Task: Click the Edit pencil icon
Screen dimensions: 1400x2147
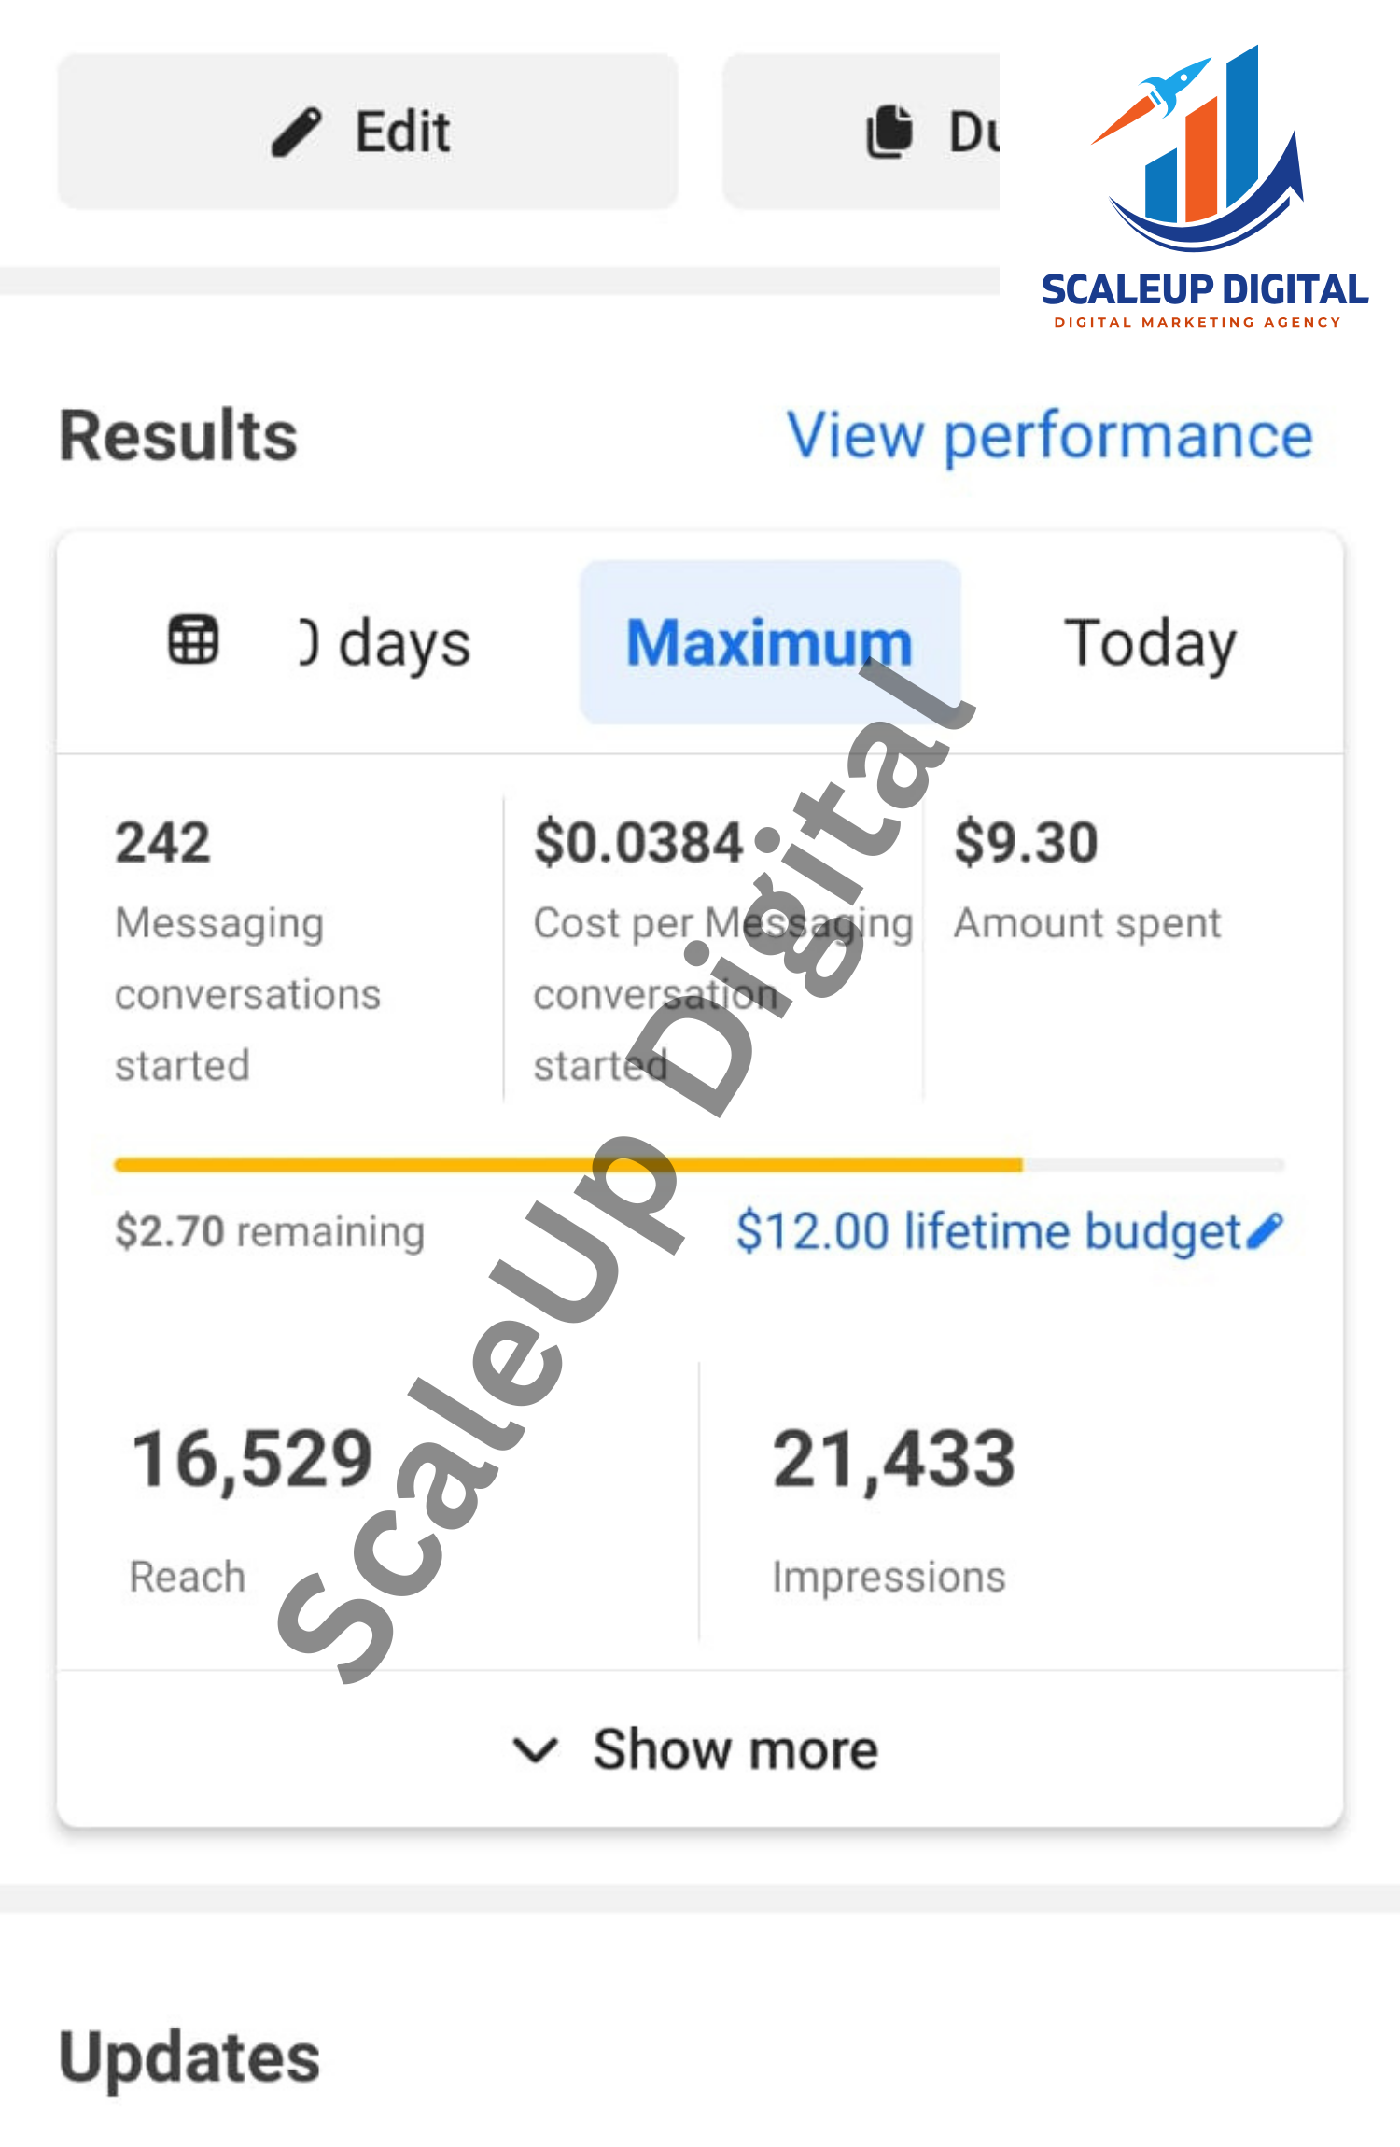Action: [297, 132]
